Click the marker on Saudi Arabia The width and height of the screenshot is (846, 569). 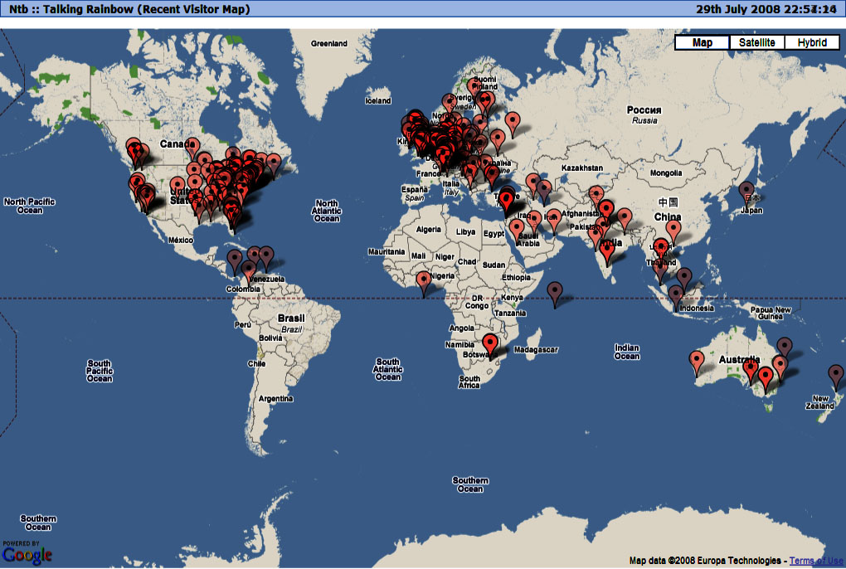click(x=517, y=227)
